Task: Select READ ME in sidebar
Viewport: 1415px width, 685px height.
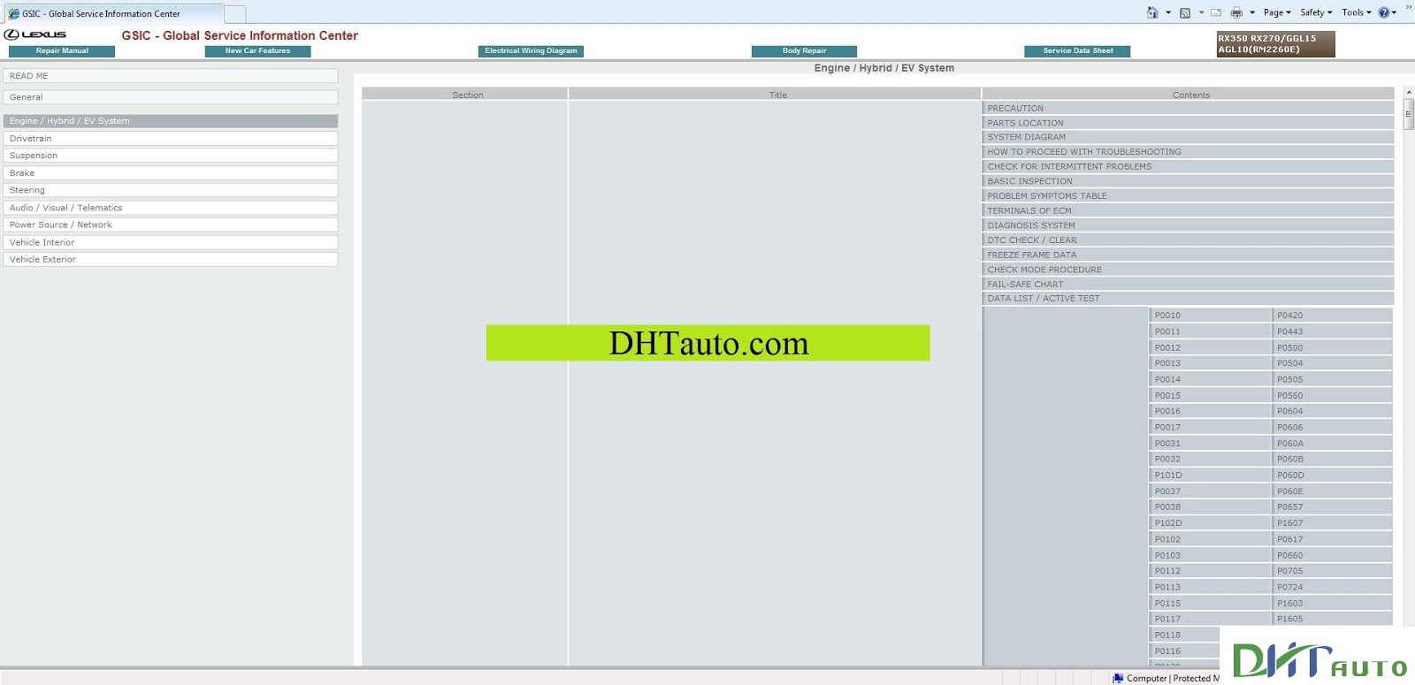Action: coord(171,76)
